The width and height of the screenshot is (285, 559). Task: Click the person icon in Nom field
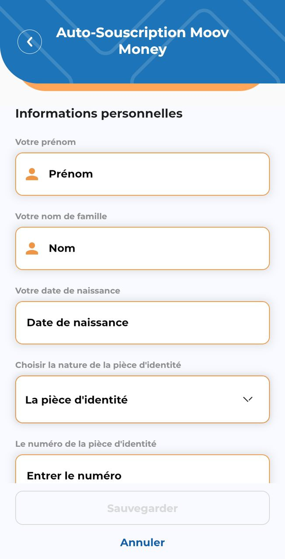pos(32,248)
